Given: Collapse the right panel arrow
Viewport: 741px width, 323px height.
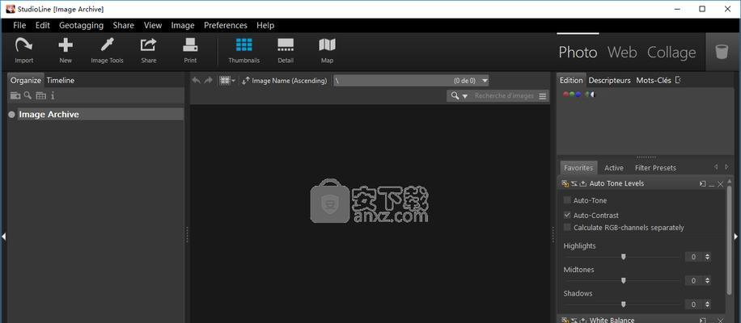Looking at the screenshot, I should click(x=736, y=237).
